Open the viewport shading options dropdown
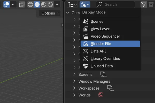155x103 pixels. tap(57, 4)
